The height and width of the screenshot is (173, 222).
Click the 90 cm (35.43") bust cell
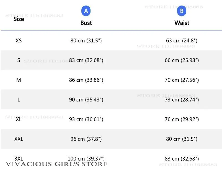point(86,100)
